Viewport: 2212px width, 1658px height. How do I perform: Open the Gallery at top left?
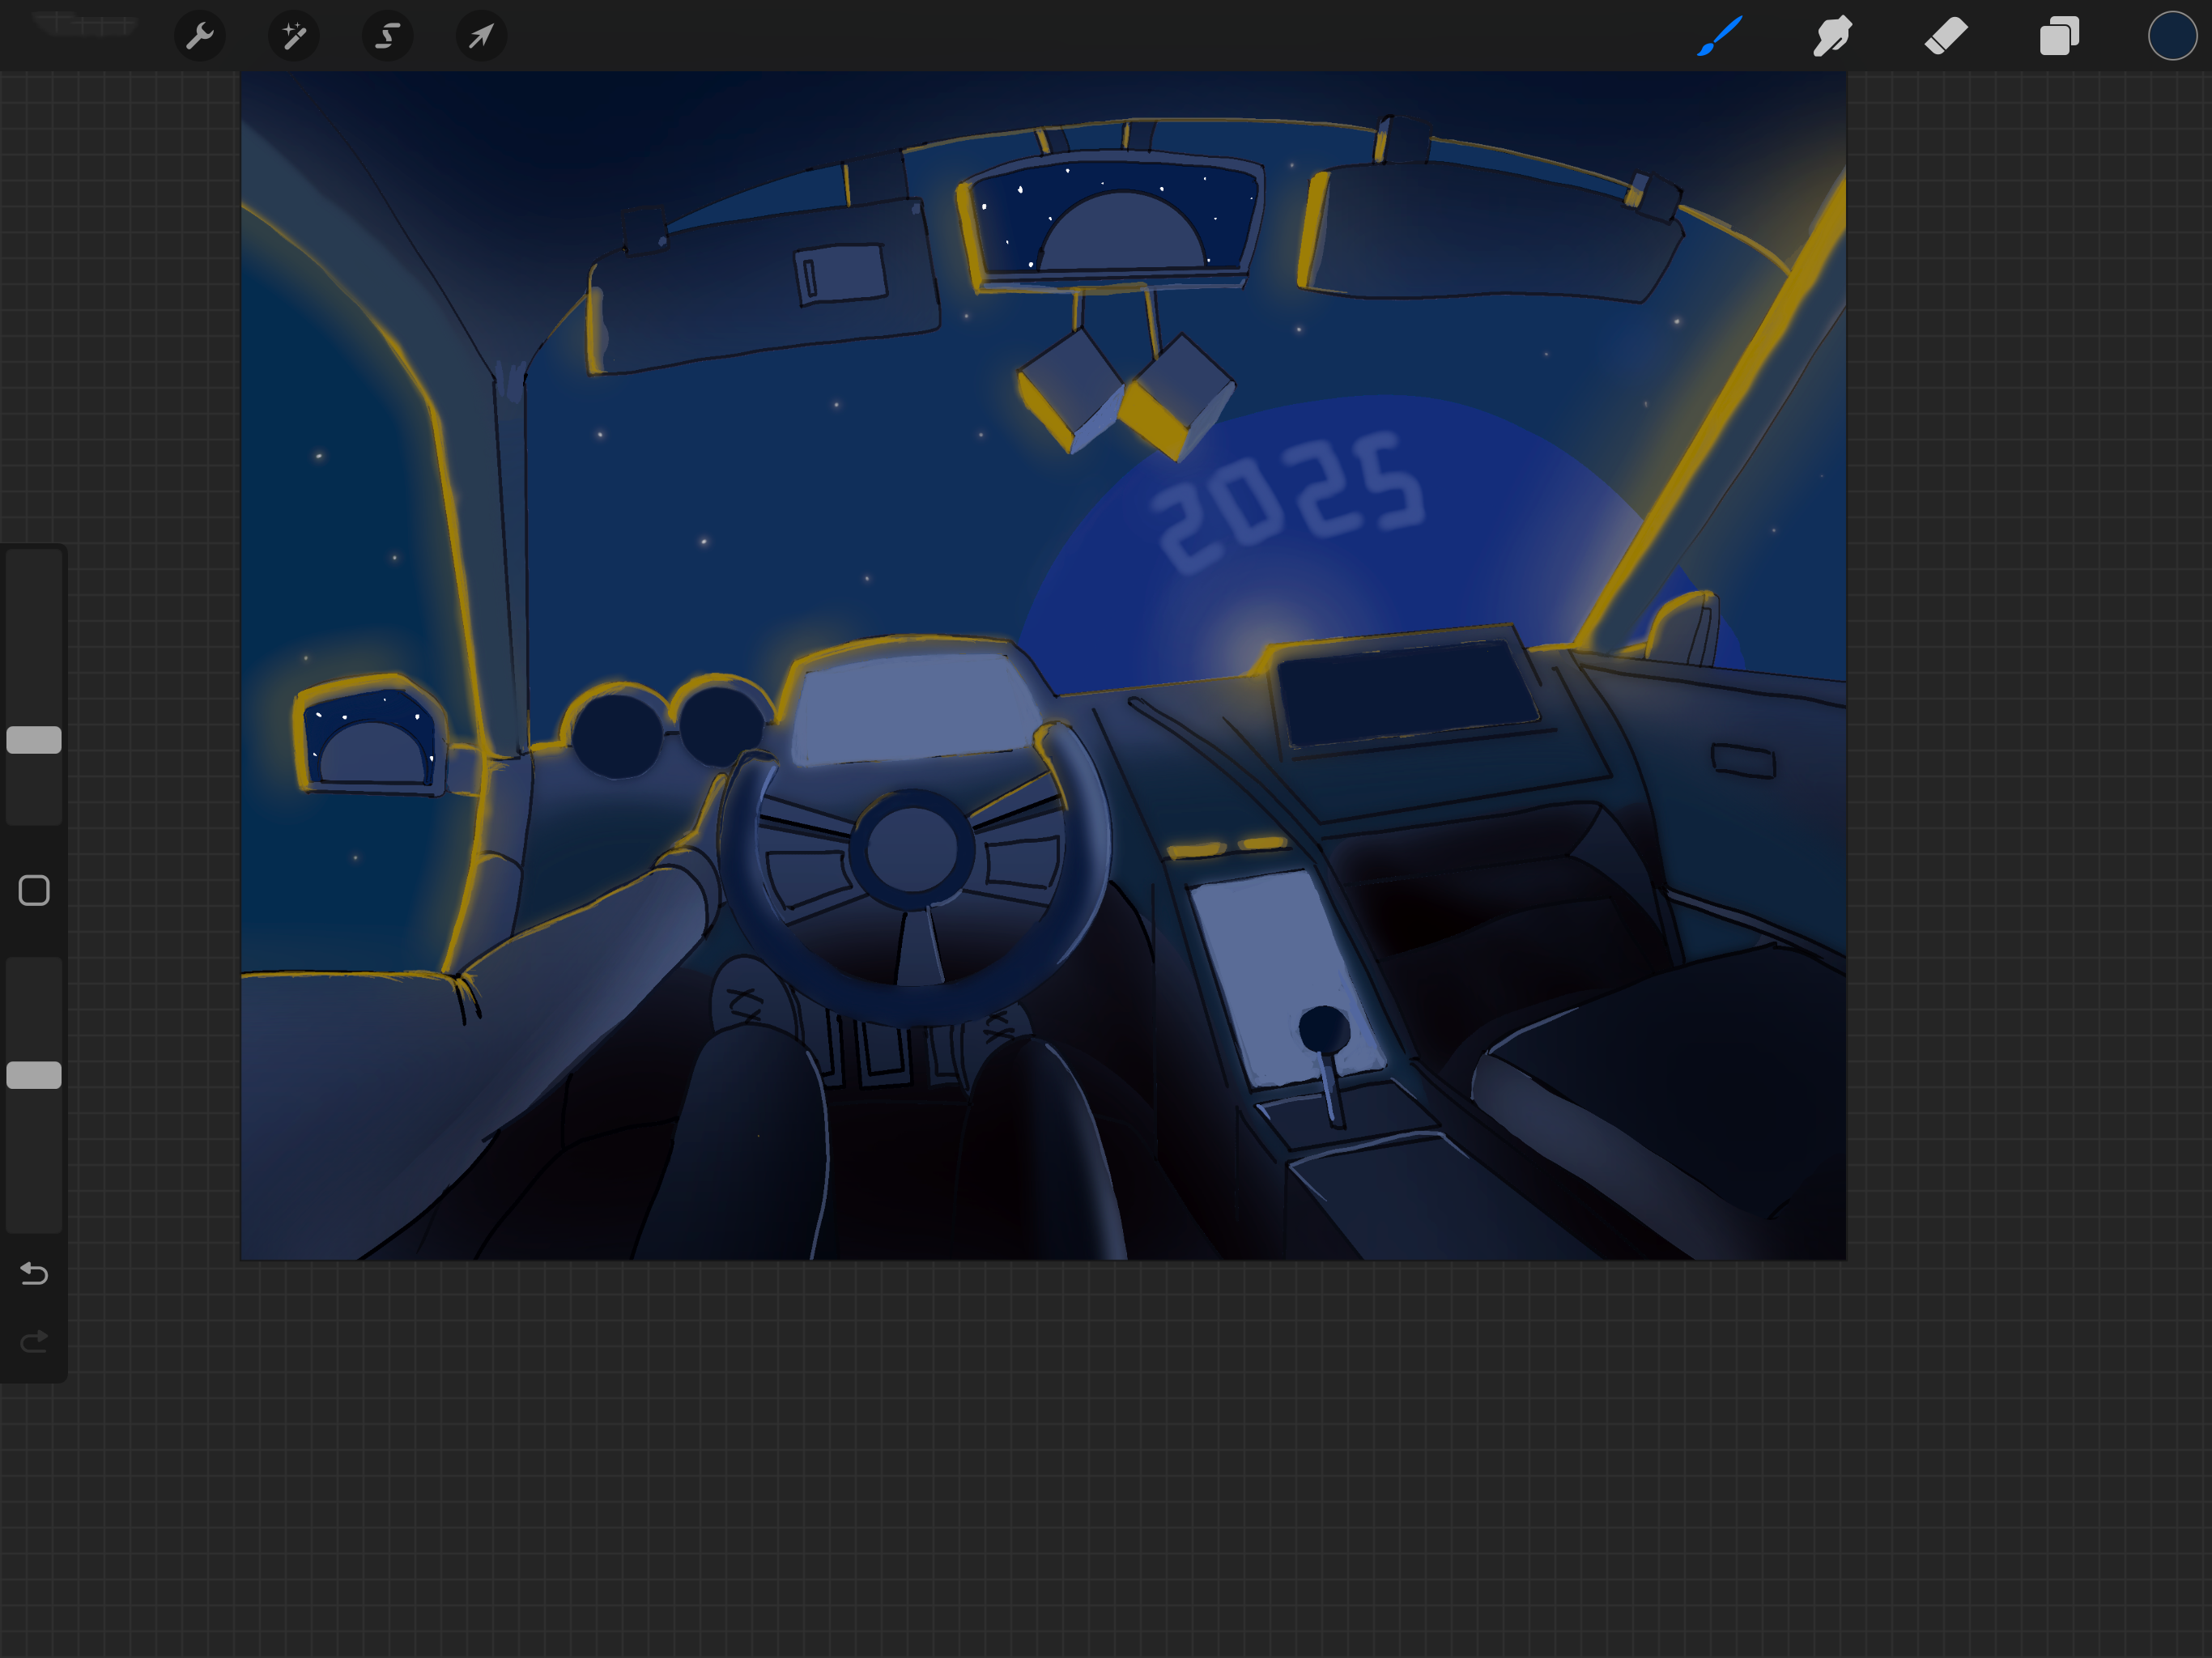click(x=84, y=24)
